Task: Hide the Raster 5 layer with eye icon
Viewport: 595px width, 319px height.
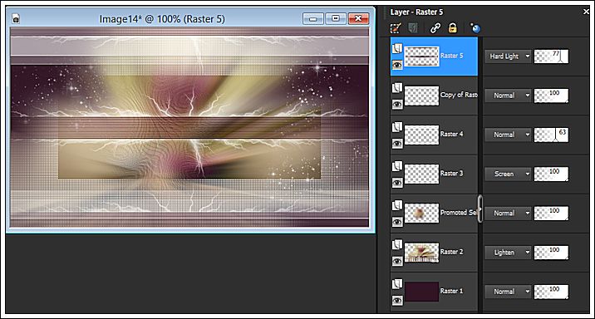Action: pyautogui.click(x=397, y=65)
